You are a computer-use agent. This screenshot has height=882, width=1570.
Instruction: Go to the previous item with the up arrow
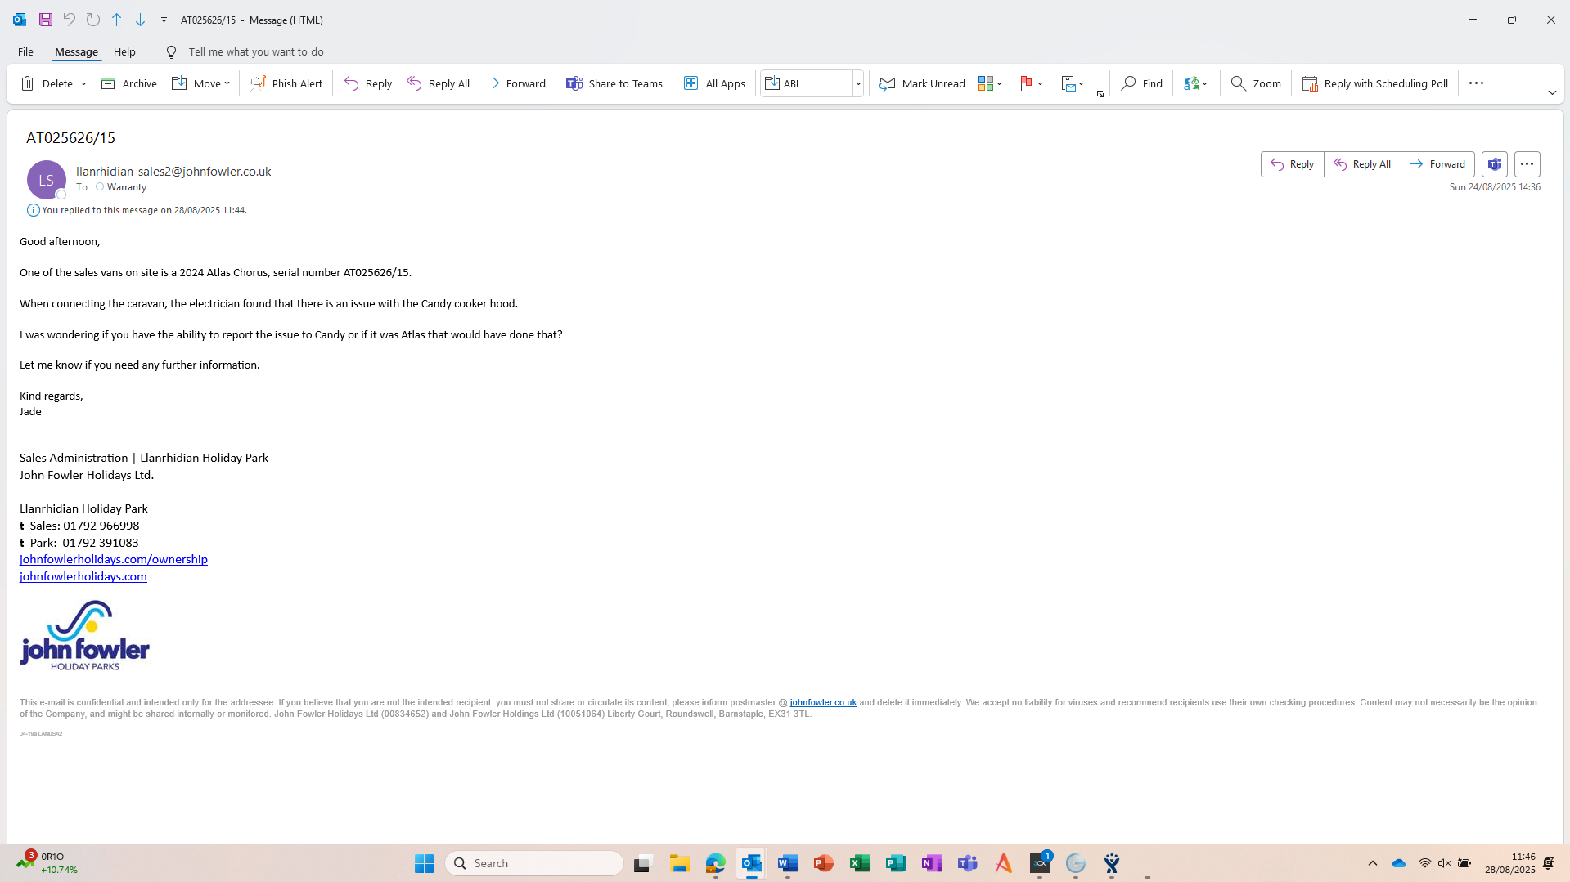pyautogui.click(x=117, y=20)
